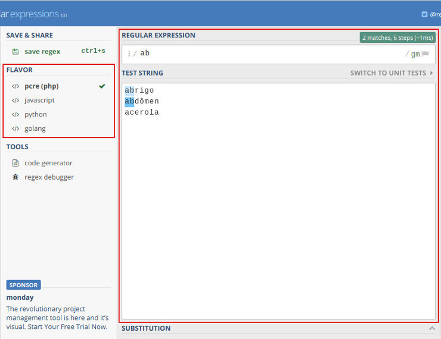This screenshot has height=339, width=441.
Task: Select the pcre (php) flavor
Action: point(42,86)
